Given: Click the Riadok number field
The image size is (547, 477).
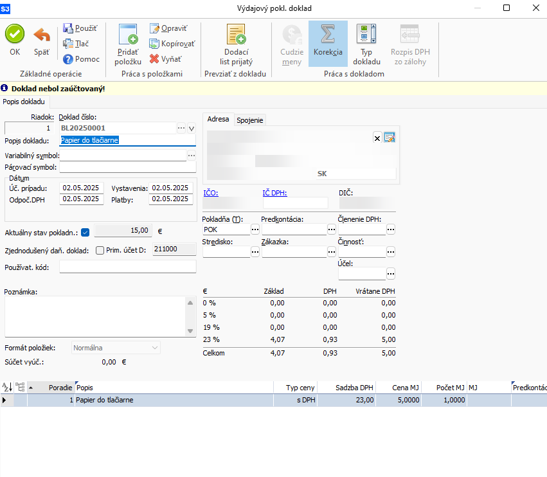Looking at the screenshot, I should tap(30, 128).
